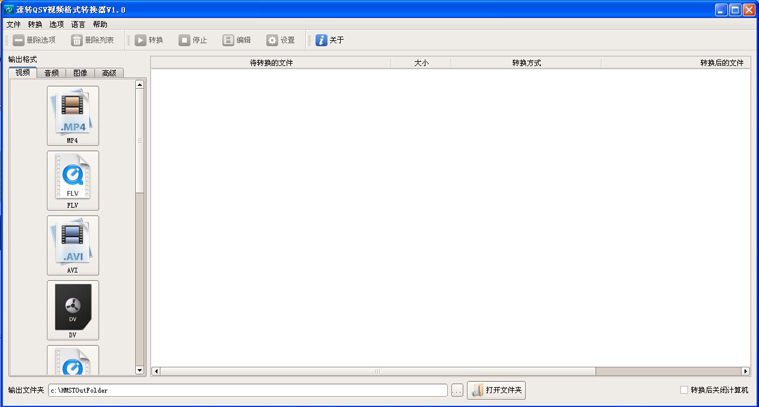Image resolution: width=759 pixels, height=407 pixels.
Task: Click the 编辑 film icon in toolbar
Action: tap(228, 40)
